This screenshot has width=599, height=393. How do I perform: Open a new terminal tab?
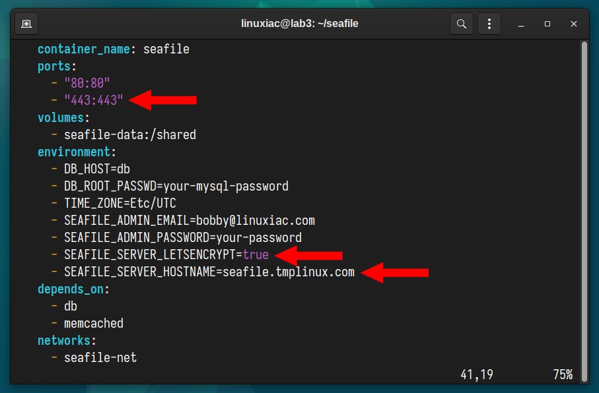pos(26,24)
